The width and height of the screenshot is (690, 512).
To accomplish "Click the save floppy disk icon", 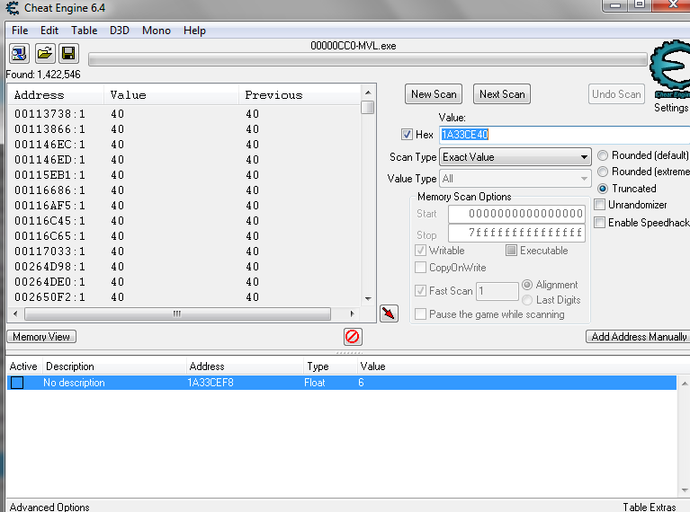I will (x=68, y=53).
